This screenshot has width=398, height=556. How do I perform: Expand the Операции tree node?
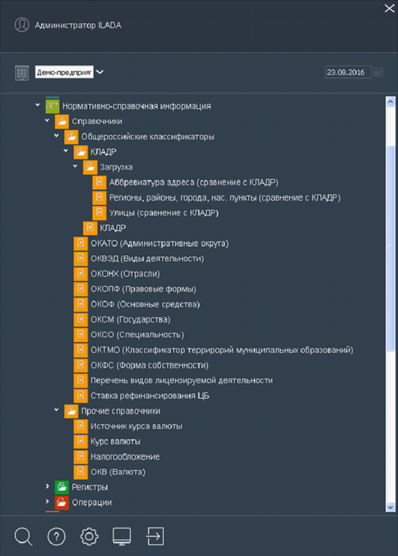pos(47,501)
